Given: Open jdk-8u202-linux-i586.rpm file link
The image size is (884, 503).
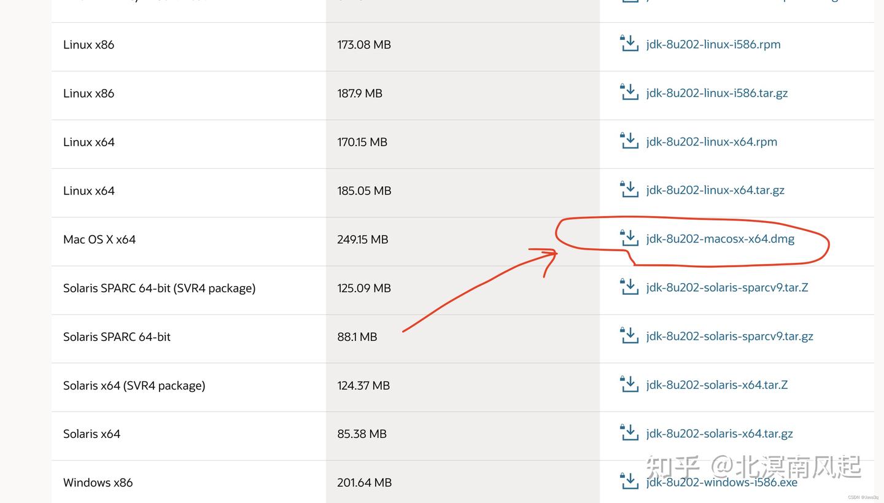Looking at the screenshot, I should 713,44.
